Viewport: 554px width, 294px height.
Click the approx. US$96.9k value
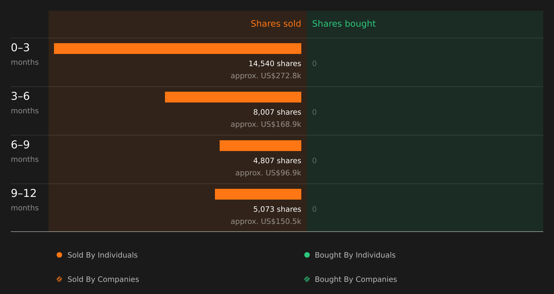click(x=268, y=173)
